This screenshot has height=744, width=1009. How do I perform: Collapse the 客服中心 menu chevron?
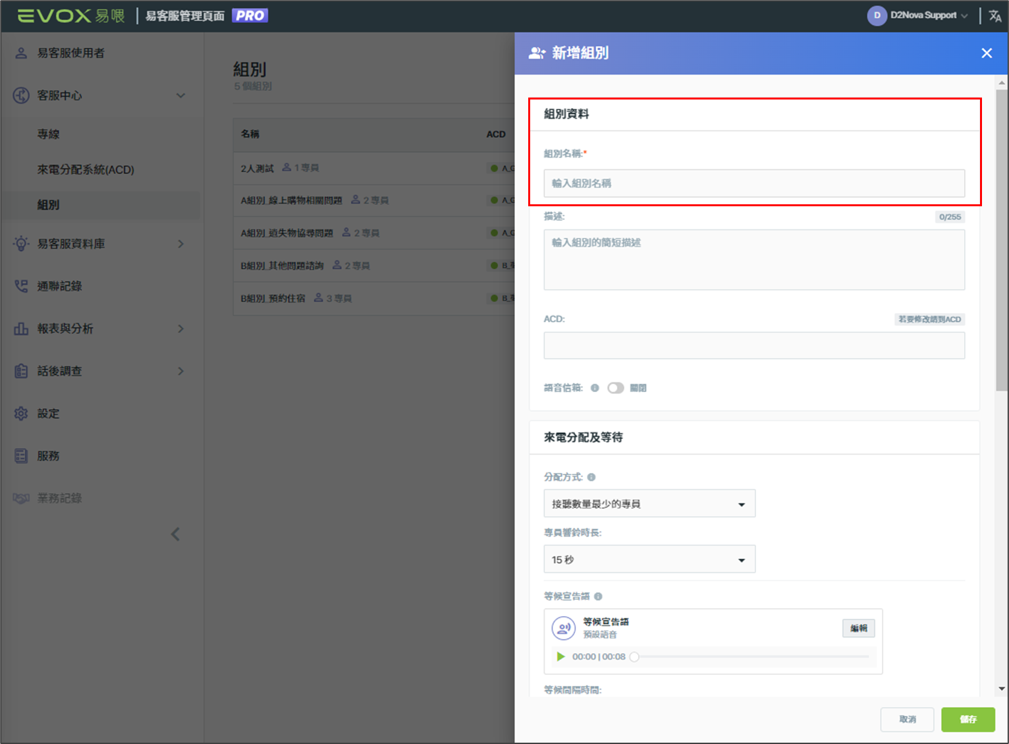click(180, 96)
